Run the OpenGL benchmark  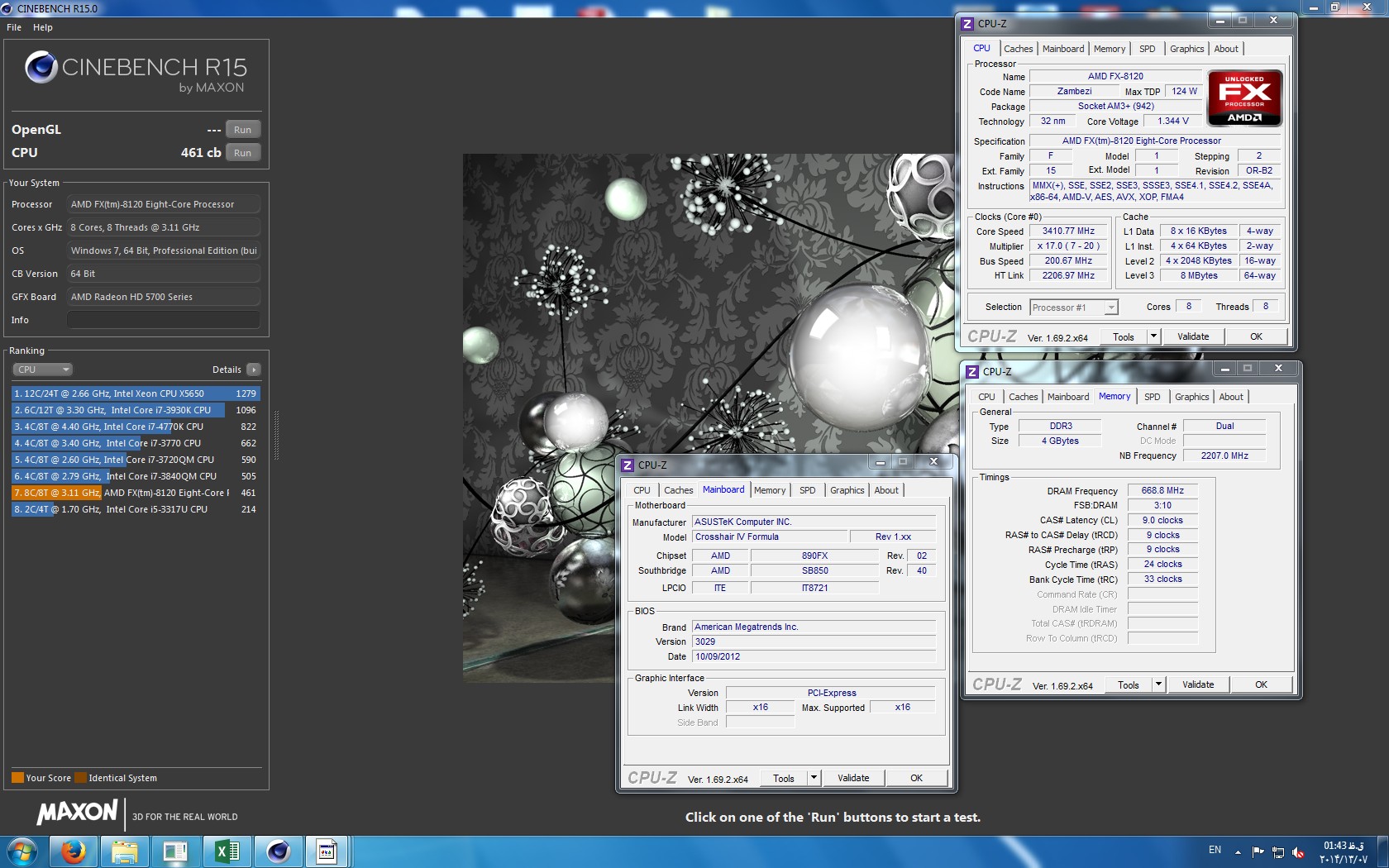(242, 130)
